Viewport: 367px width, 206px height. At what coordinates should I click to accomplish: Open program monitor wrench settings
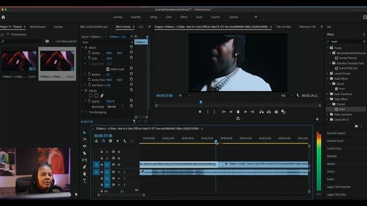(298, 96)
